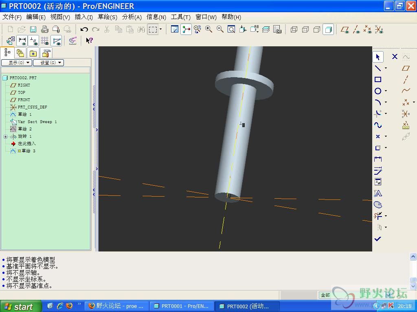Open the 草绘(S) menu
Screen dimensions: 417x312
point(107,17)
